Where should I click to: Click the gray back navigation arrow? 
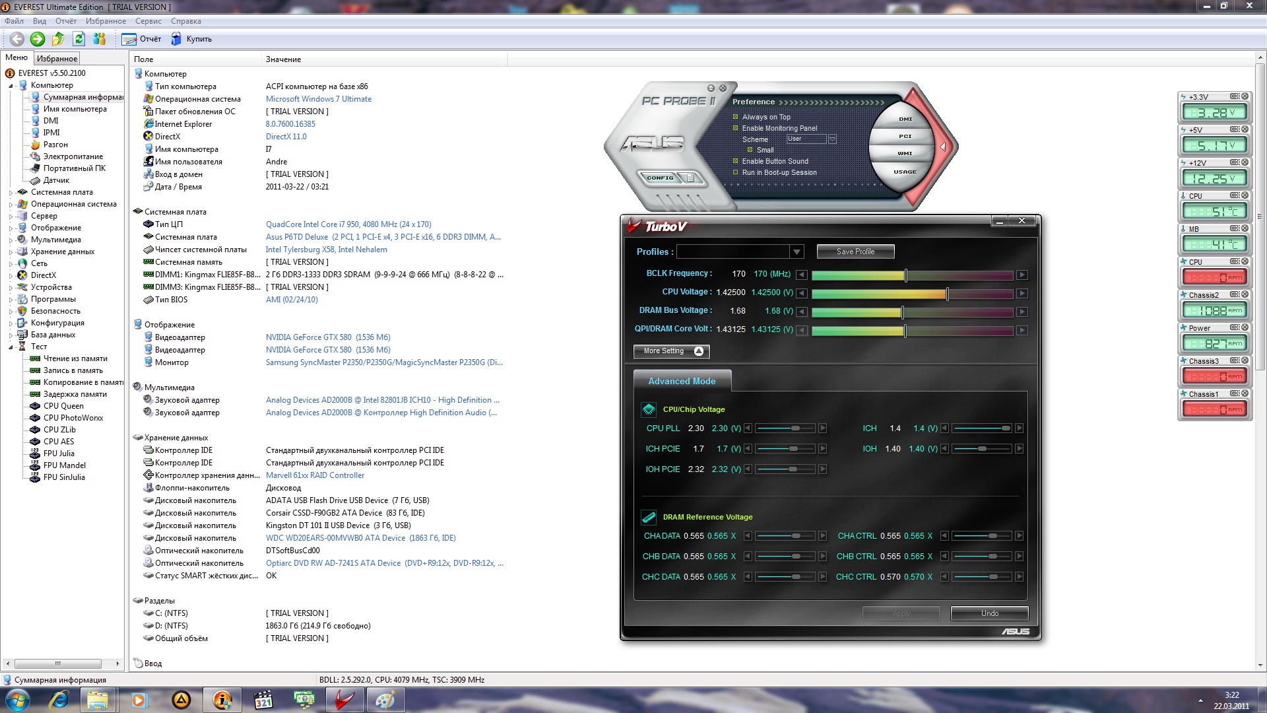17,39
